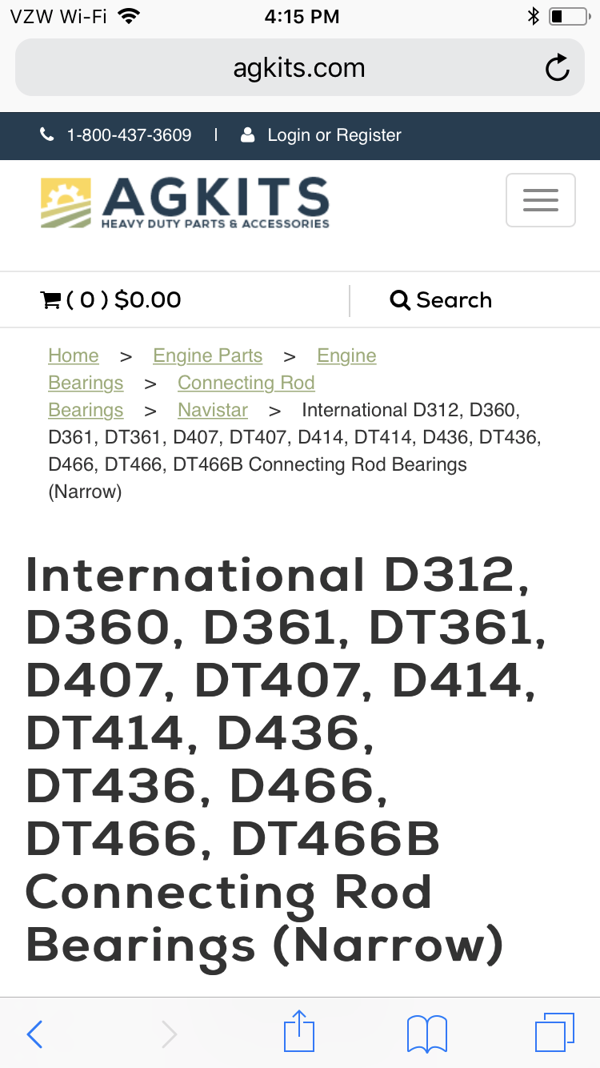This screenshot has width=600, height=1068.
Task: Tap the Safari back arrow
Action: [x=34, y=1034]
